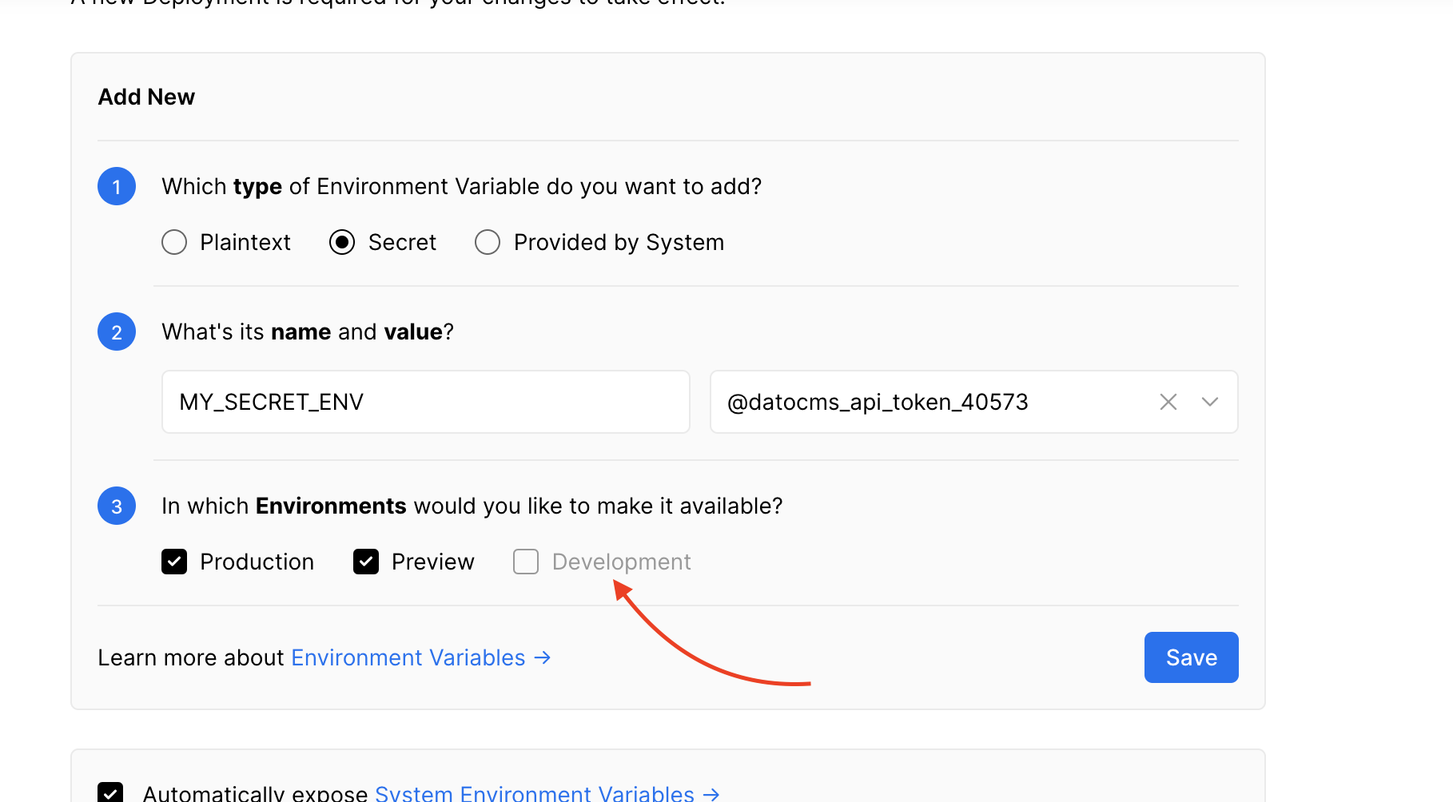This screenshot has width=1453, height=802.
Task: Save the new environment variable
Action: coord(1190,657)
